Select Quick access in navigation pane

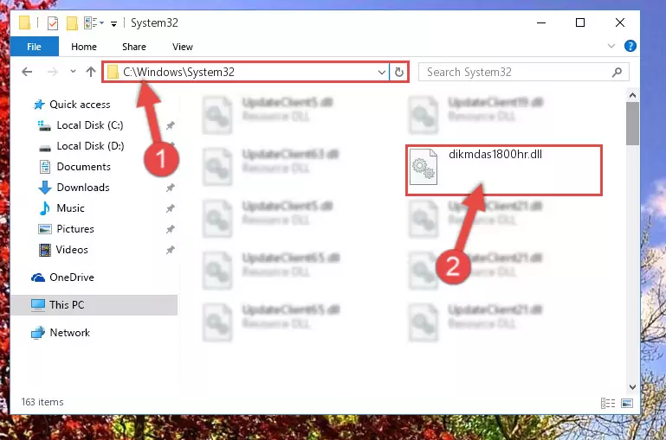pos(80,105)
